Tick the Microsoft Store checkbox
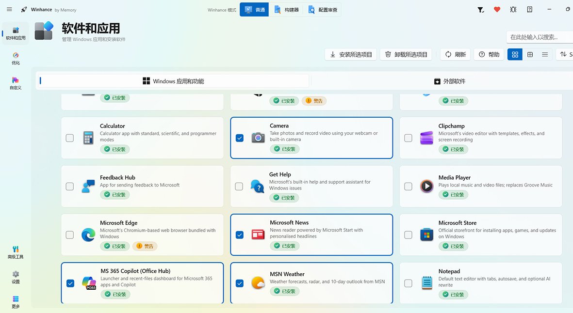Viewport: 573px width, 313px height. (408, 235)
